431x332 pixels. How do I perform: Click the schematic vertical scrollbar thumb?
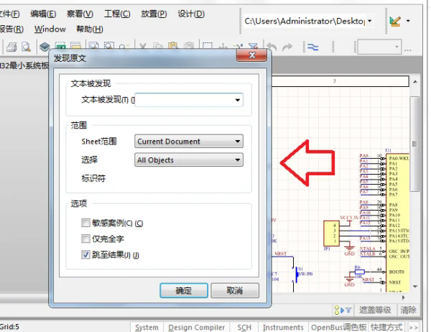tap(414, 144)
